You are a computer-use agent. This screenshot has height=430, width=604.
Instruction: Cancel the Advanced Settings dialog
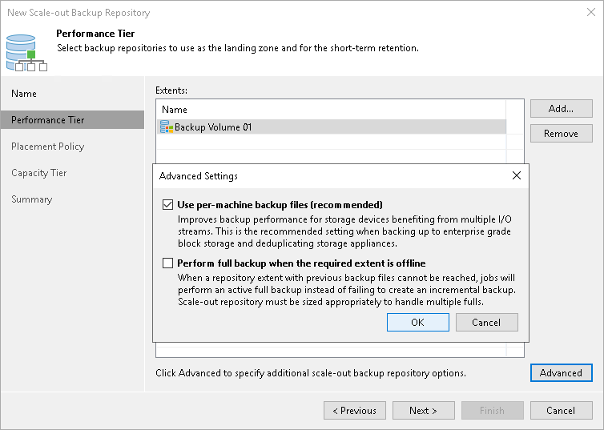(486, 322)
